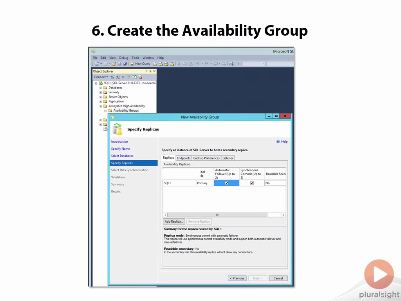Open the Debug menu

pyautogui.click(x=123, y=58)
